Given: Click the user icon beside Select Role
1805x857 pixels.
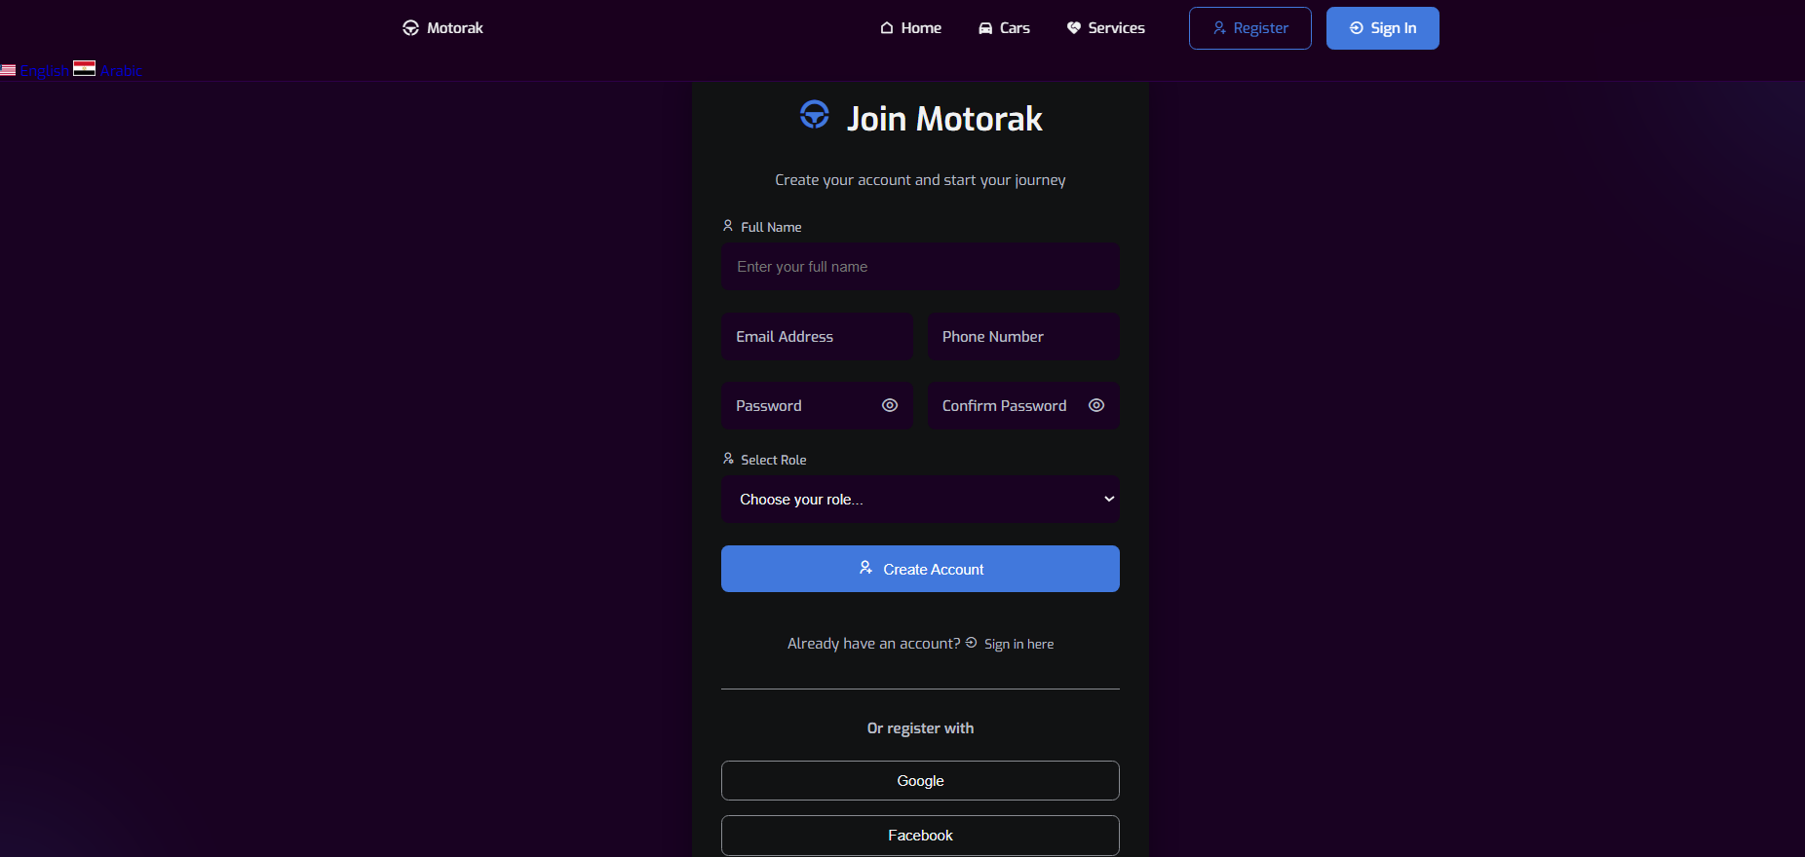Looking at the screenshot, I should click(728, 459).
